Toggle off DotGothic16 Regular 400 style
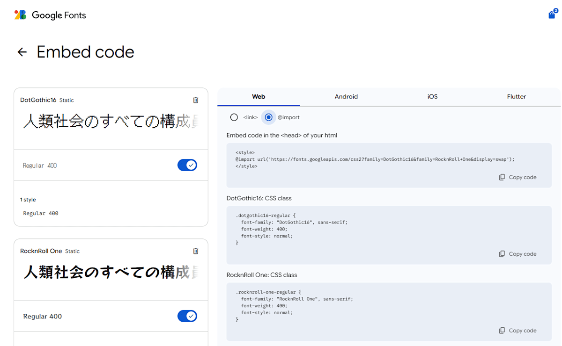Screen dimensions: 562x346 pos(187,165)
